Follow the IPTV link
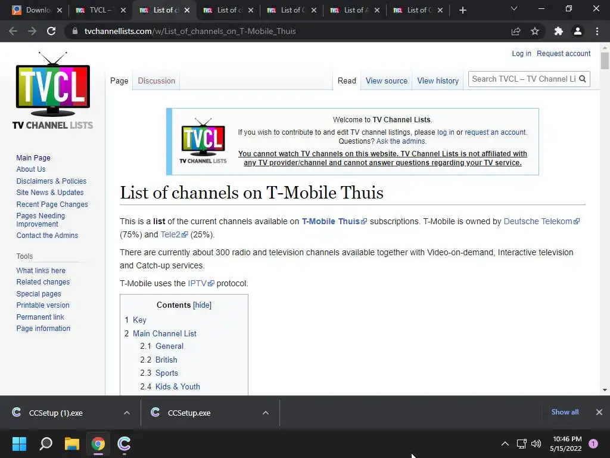This screenshot has height=458, width=610. click(x=201, y=283)
